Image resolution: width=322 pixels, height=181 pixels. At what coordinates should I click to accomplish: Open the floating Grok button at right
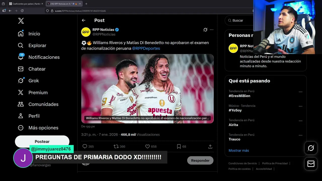coord(311,148)
